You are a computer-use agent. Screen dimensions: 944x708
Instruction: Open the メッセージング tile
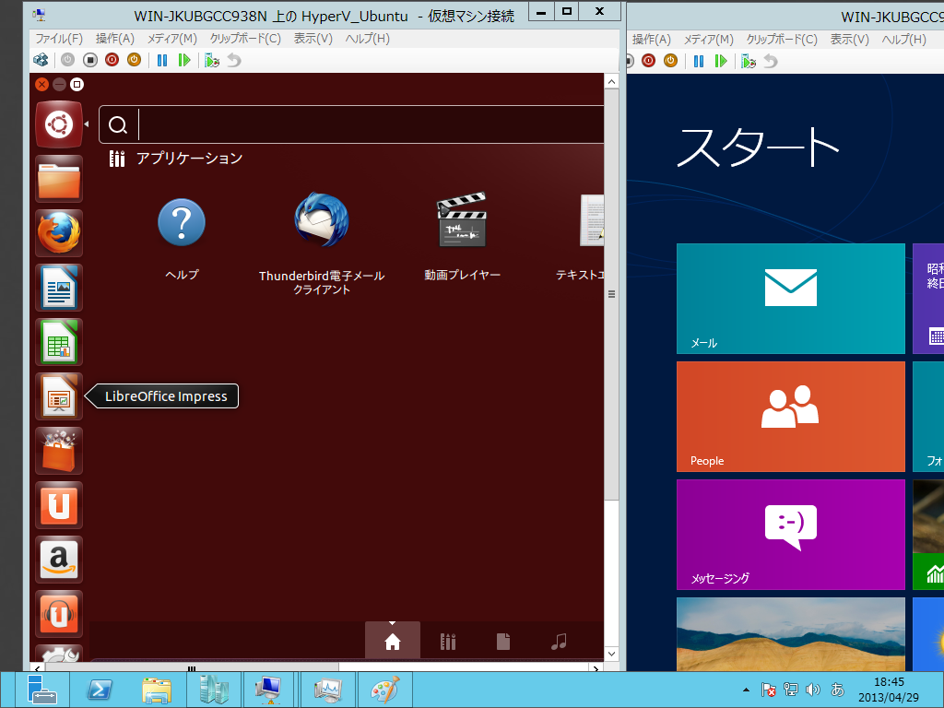(x=790, y=535)
